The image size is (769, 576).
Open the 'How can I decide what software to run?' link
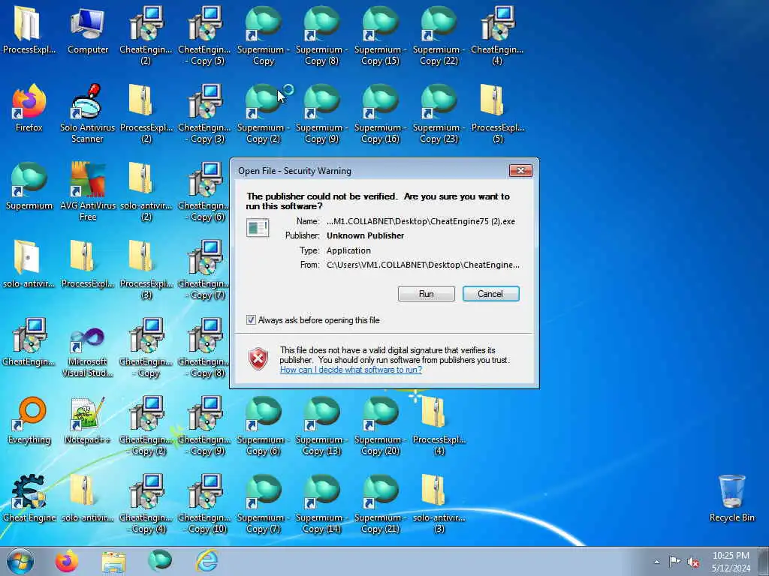click(351, 370)
